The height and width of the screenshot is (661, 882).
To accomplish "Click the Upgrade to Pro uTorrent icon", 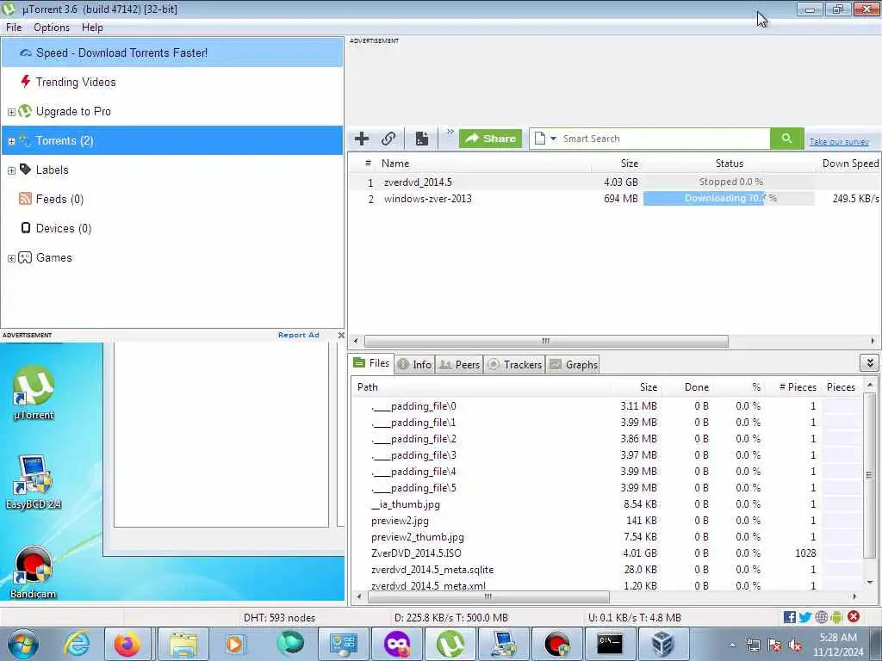I will pos(25,111).
